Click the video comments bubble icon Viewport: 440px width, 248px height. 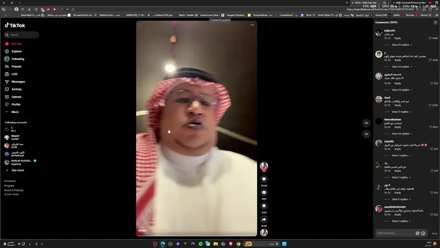pyautogui.click(x=264, y=193)
